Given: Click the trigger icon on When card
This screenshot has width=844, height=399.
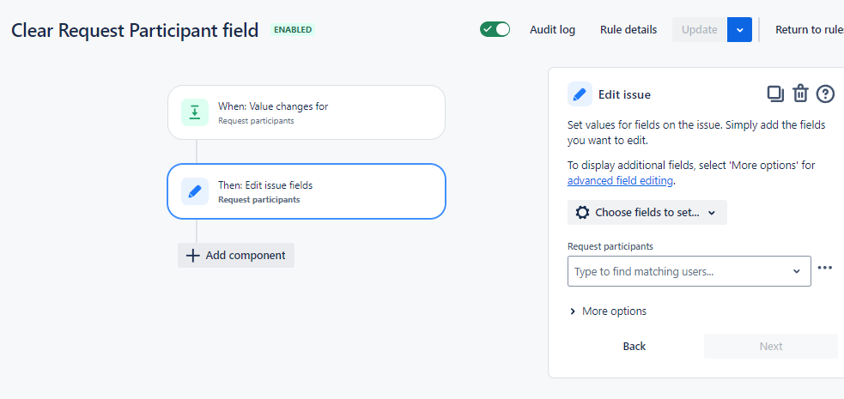Looking at the screenshot, I should click(x=195, y=112).
